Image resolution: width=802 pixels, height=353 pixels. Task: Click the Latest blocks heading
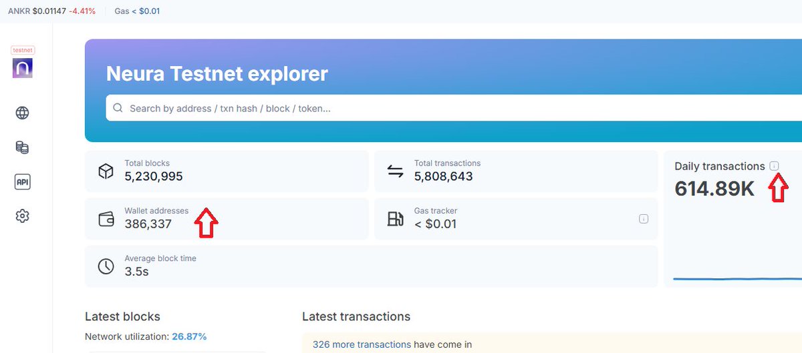pyautogui.click(x=122, y=316)
